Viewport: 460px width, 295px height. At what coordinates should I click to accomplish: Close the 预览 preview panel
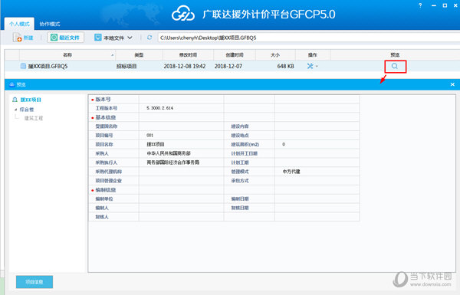coord(452,84)
